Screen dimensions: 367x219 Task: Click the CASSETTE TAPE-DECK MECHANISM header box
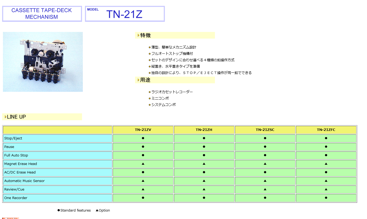42,14
